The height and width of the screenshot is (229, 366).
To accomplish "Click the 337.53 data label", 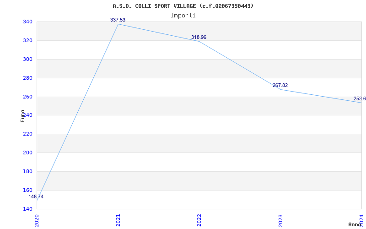I will [118, 20].
